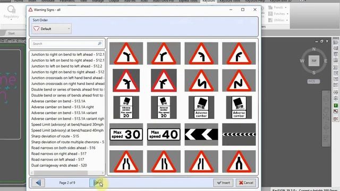Viewport: 340px width, 191px height.
Task: Pick junction left on left bend sign thumbnail
Action: point(201,53)
